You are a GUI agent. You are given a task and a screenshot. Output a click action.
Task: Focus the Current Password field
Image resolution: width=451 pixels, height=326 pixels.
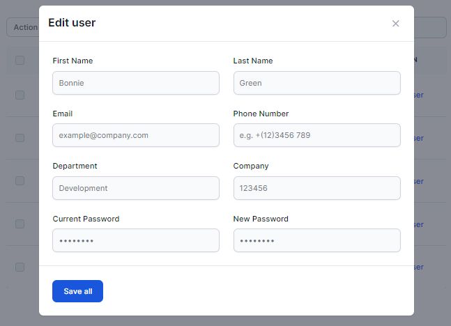pyautogui.click(x=136, y=240)
